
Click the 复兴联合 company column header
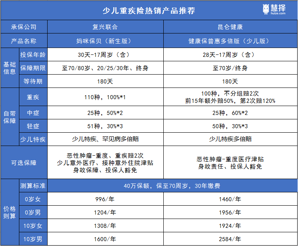click(105, 27)
